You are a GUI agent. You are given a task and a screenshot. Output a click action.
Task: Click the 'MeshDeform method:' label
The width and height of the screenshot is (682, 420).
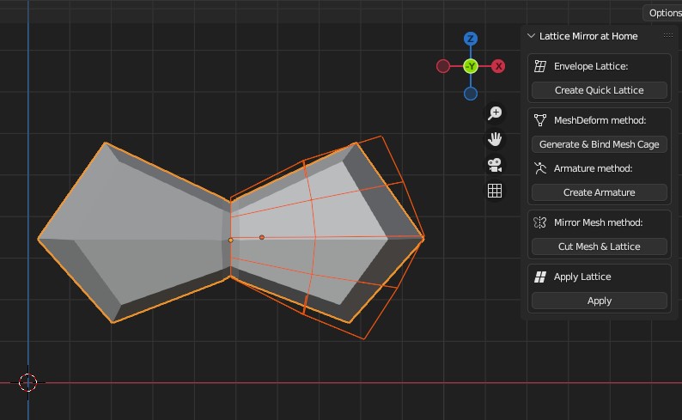coord(600,120)
